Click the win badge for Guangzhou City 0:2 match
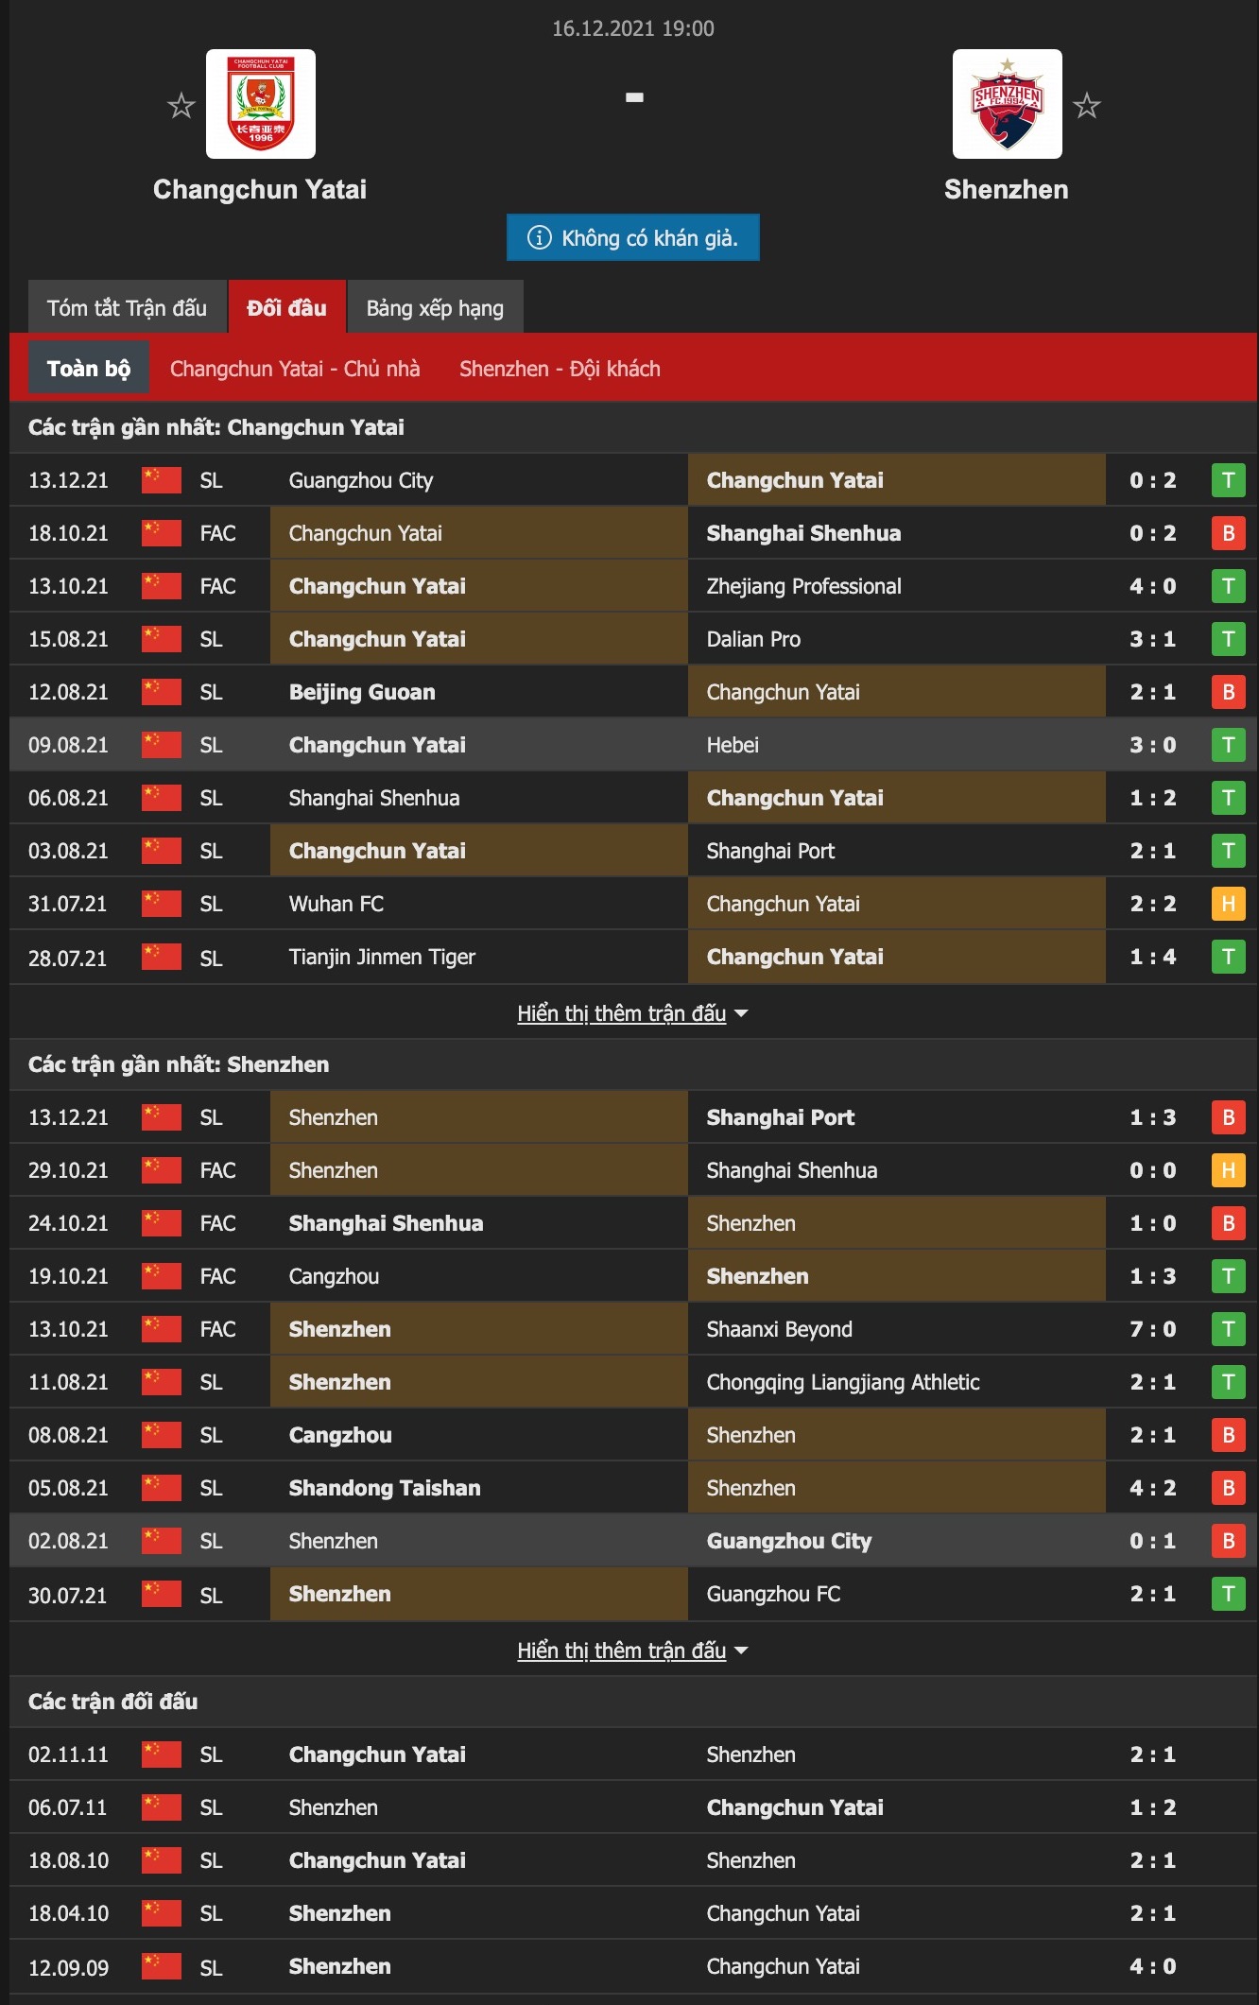The image size is (1259, 2005). (x=1229, y=480)
